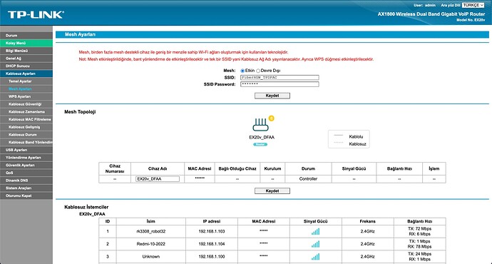Open the Sistem Araçları menu
Image resolution: width=492 pixels, height=264 pixels.
coord(26,188)
